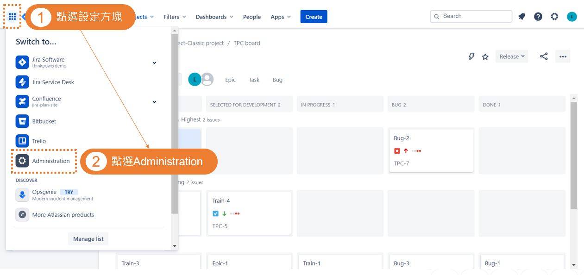The width and height of the screenshot is (584, 275).
Task: Open the Train-3 issue card
Action: click(159, 262)
